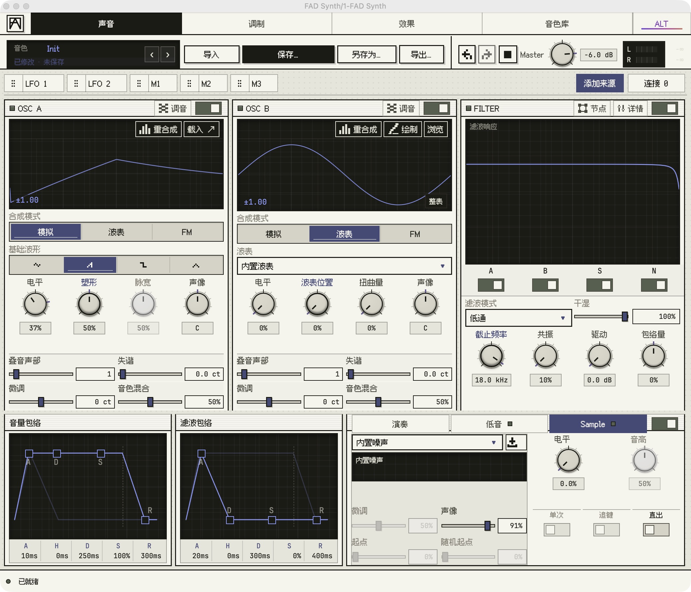Go to the previous preset arrow
This screenshot has width=691, height=592.
(x=152, y=54)
